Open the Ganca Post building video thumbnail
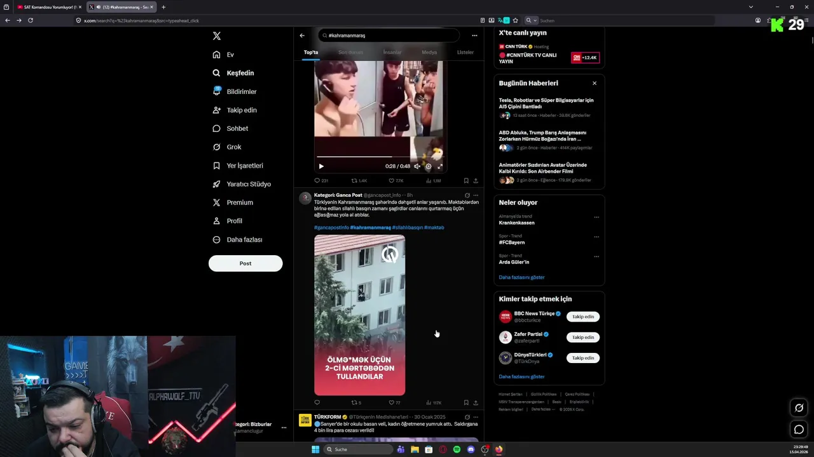 point(359,315)
